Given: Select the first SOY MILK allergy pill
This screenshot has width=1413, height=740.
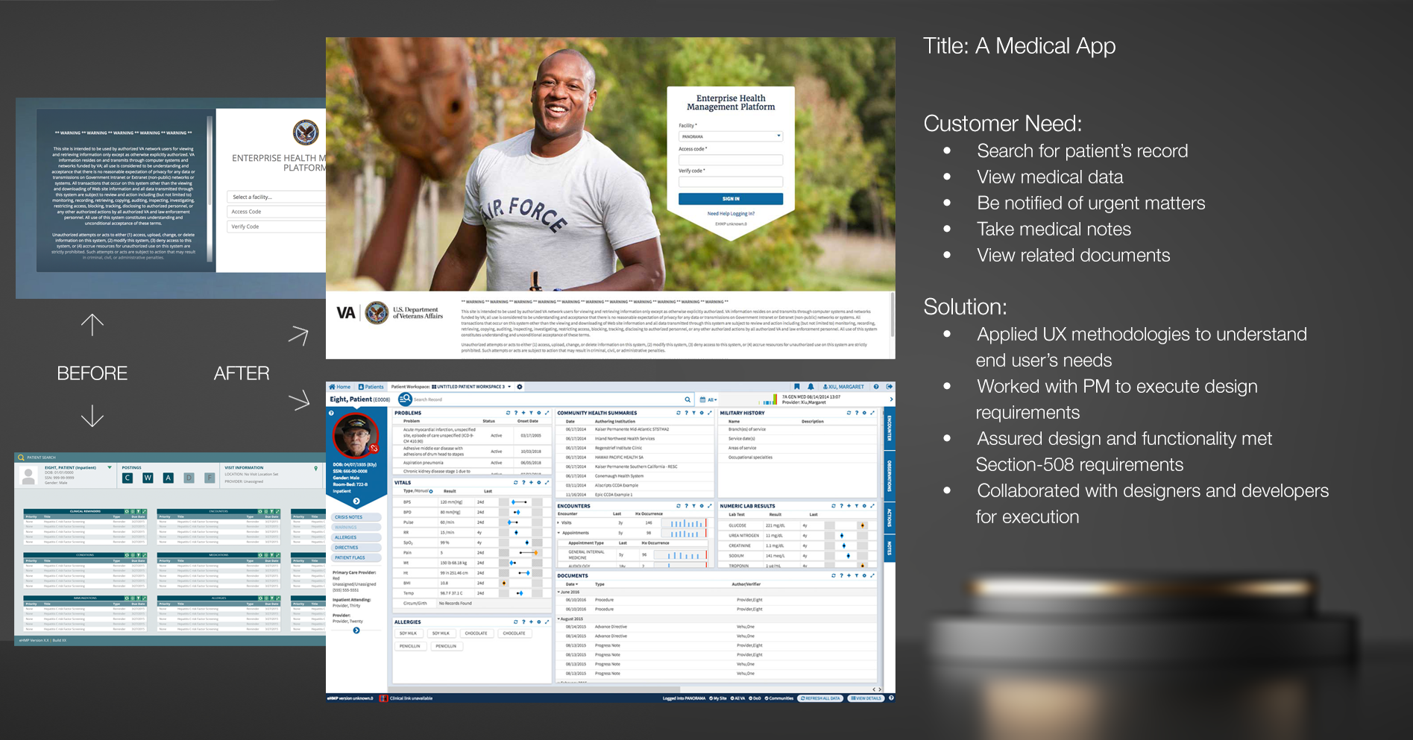Looking at the screenshot, I should (x=408, y=633).
